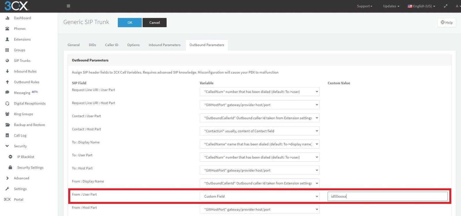Screen dimensions: 461x216
Task: Click the Phones telephone icon
Action: click(7, 29)
